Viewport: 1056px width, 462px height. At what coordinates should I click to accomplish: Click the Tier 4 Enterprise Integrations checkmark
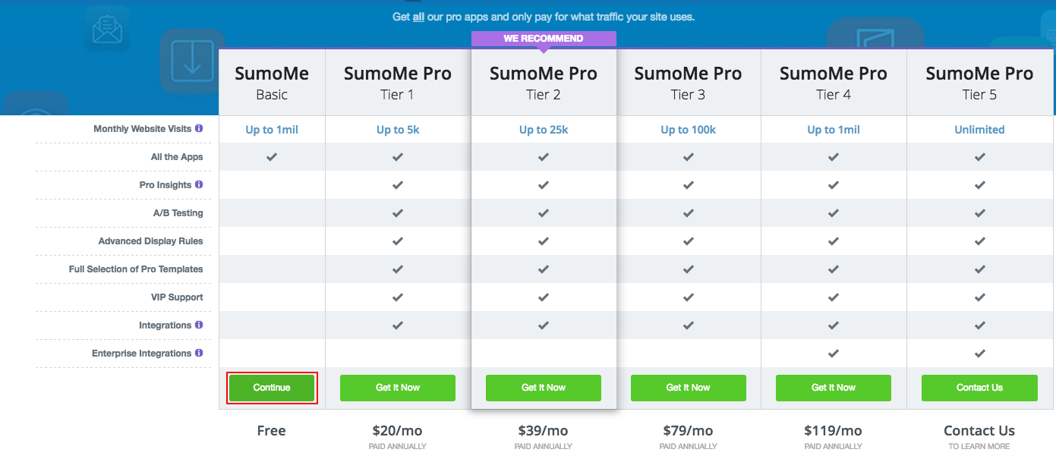click(834, 354)
